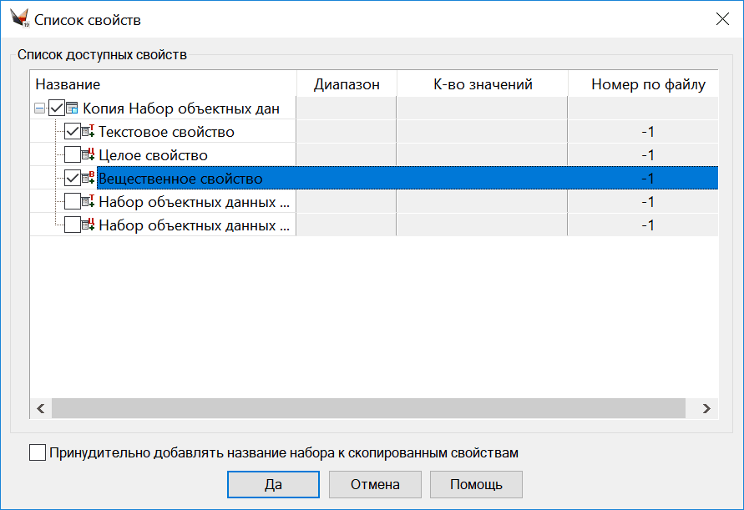The height and width of the screenshot is (510, 744).
Task: Open help via the Помощь button
Action: point(476,484)
